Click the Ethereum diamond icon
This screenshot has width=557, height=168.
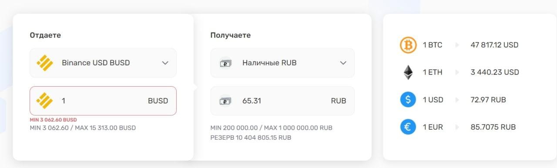pyautogui.click(x=408, y=72)
